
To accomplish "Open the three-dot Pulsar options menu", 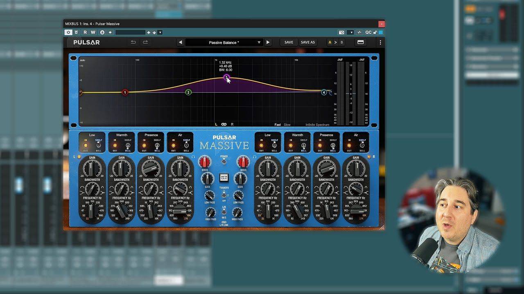I will click(380, 42).
